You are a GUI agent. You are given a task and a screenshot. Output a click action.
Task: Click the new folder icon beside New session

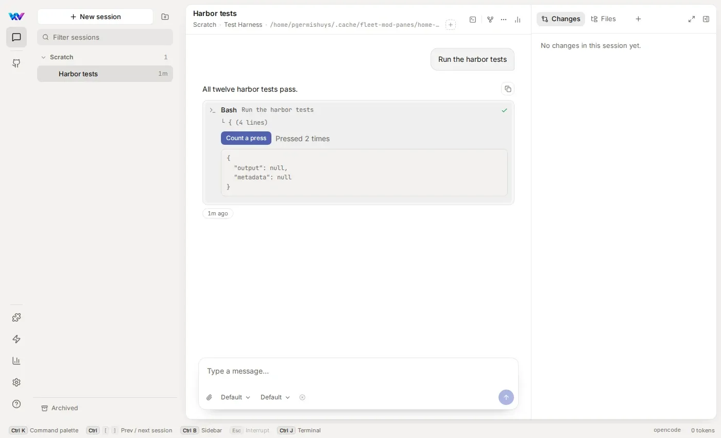(x=165, y=16)
